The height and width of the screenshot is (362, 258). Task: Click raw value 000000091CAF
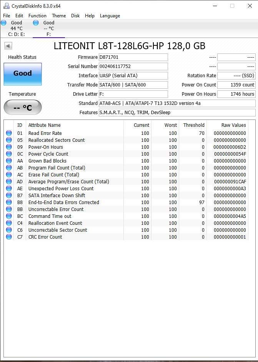[230, 182]
